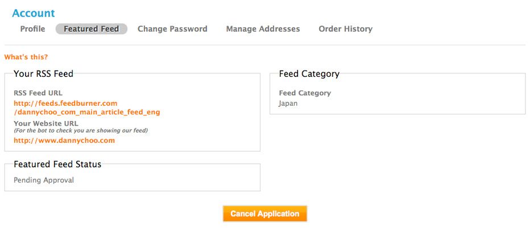Viewport: 529px width, 236px height.
Task: Click the bold Feed Category label above Japan
Action: point(304,93)
